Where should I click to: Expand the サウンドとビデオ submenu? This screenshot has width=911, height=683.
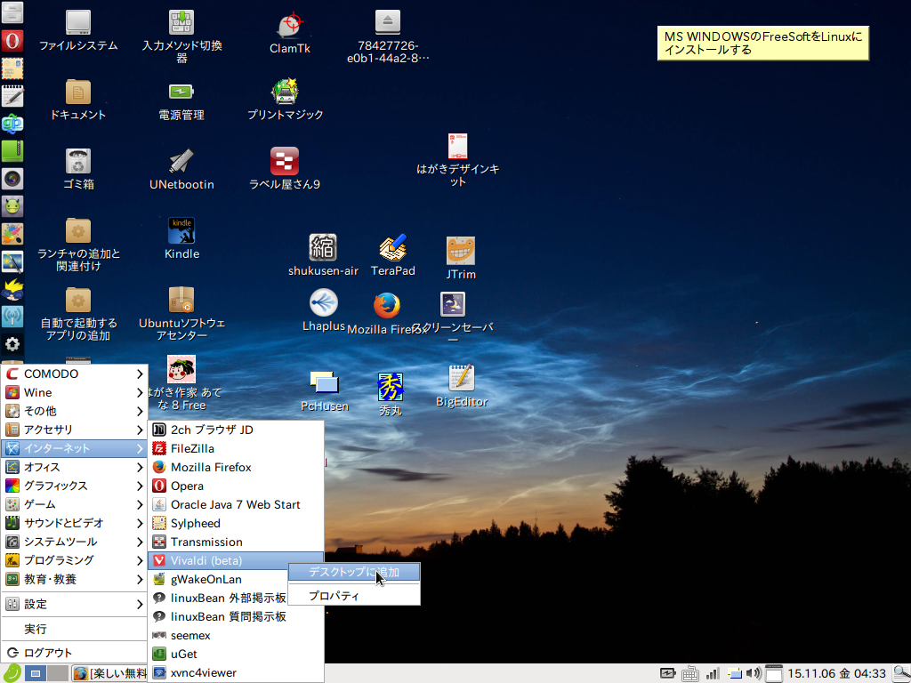tap(75, 523)
